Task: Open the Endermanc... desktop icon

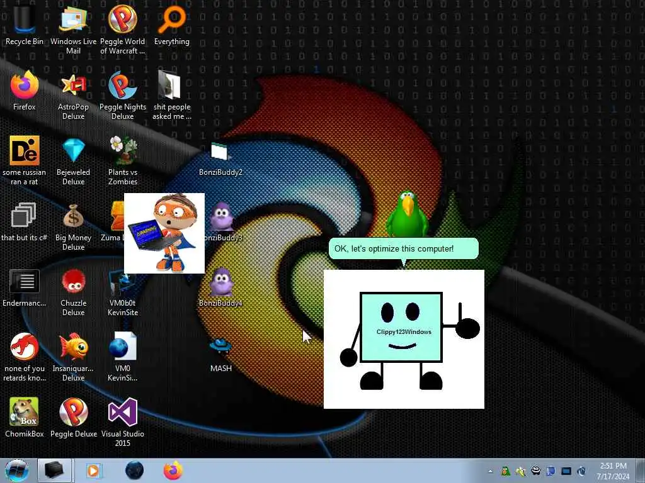Action: (x=25, y=287)
